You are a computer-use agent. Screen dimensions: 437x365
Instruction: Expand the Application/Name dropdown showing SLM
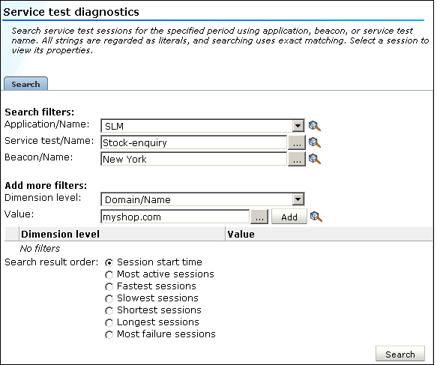pos(298,126)
